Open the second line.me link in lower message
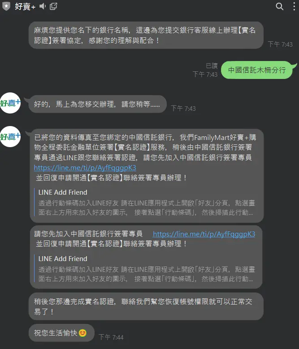This screenshot has width=299, height=349. 204,234
